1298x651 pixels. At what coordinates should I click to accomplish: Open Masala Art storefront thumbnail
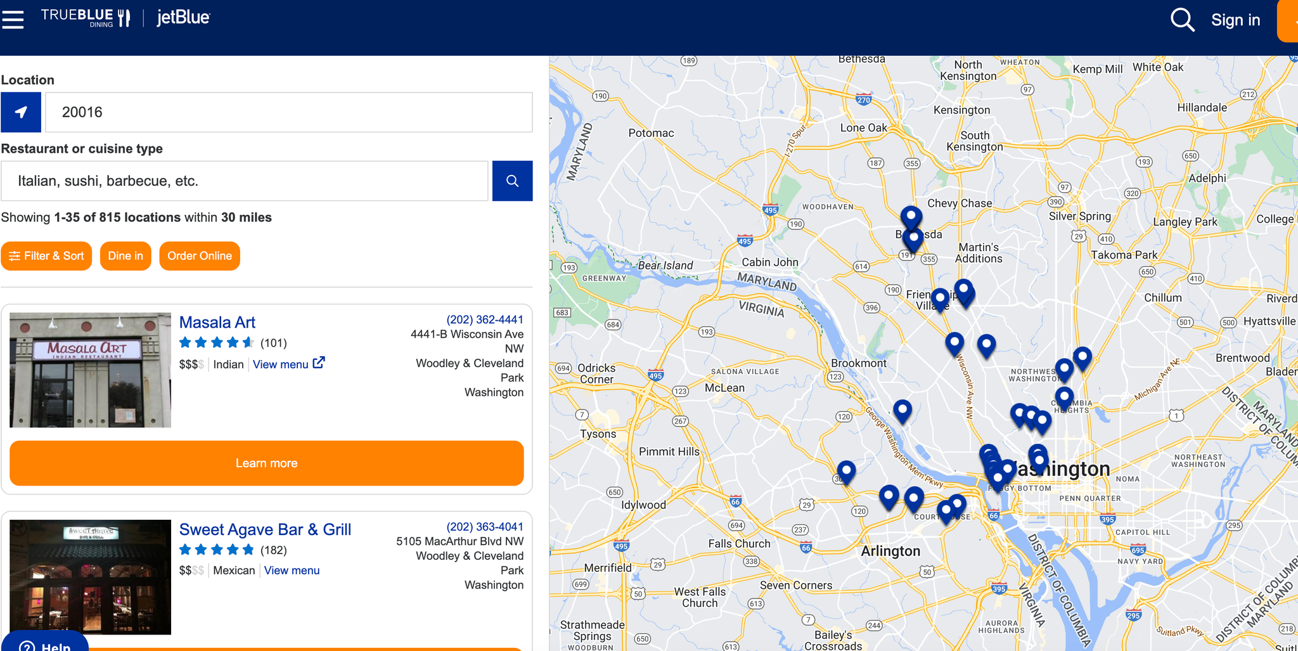[90, 370]
